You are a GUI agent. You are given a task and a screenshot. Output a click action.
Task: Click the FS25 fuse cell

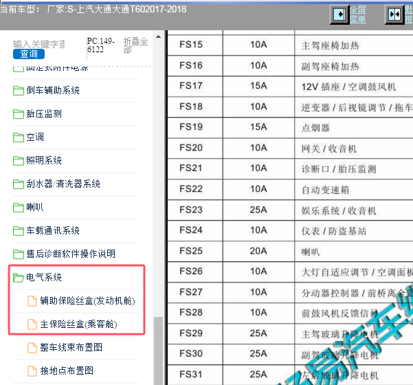[195, 251]
